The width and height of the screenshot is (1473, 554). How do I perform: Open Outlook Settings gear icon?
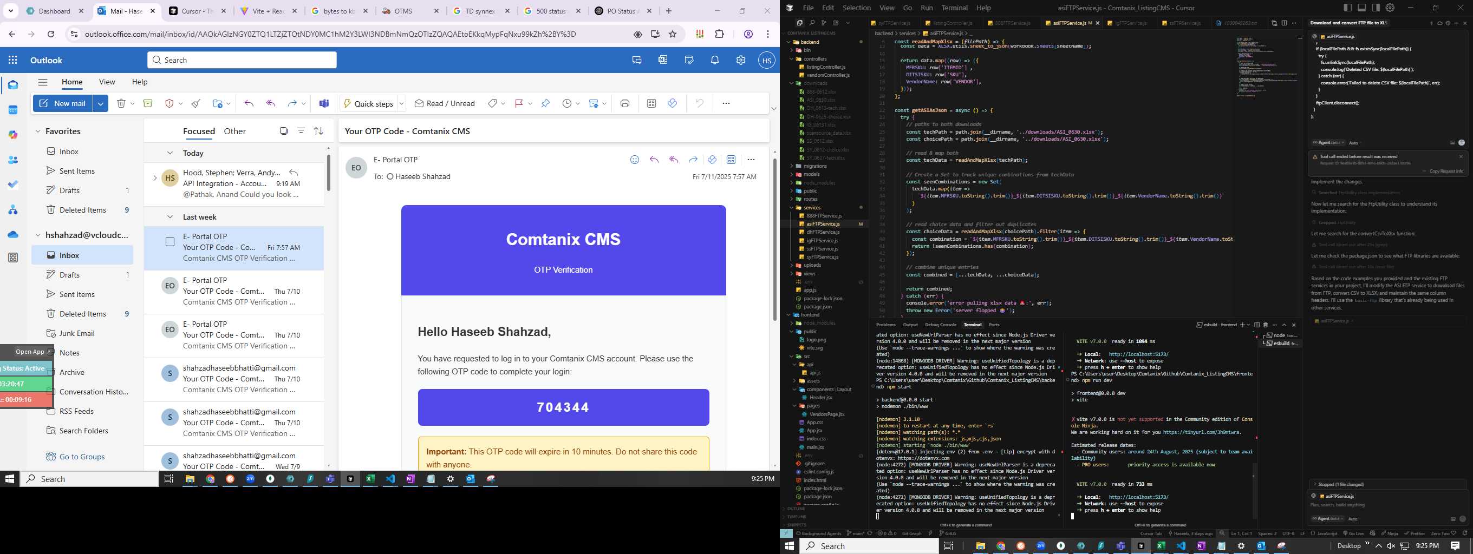pyautogui.click(x=741, y=60)
